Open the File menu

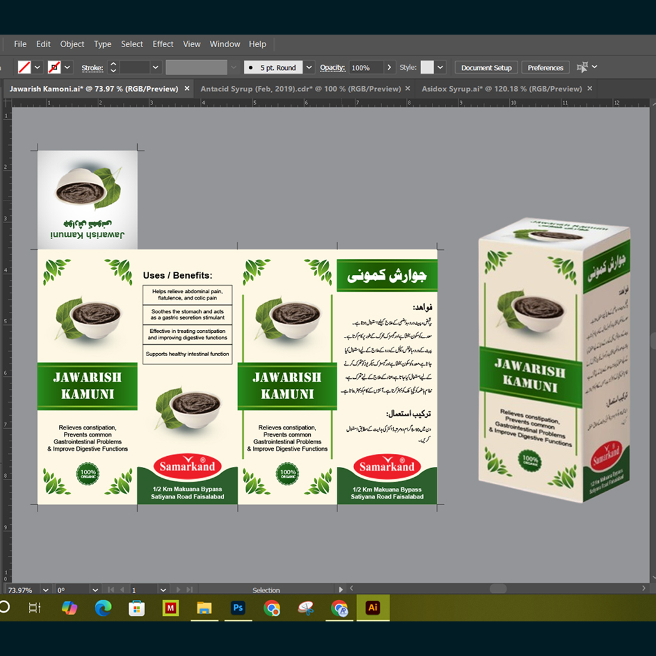tap(20, 44)
